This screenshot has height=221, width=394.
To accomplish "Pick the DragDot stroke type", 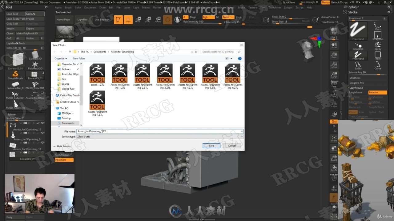I will (358, 45).
